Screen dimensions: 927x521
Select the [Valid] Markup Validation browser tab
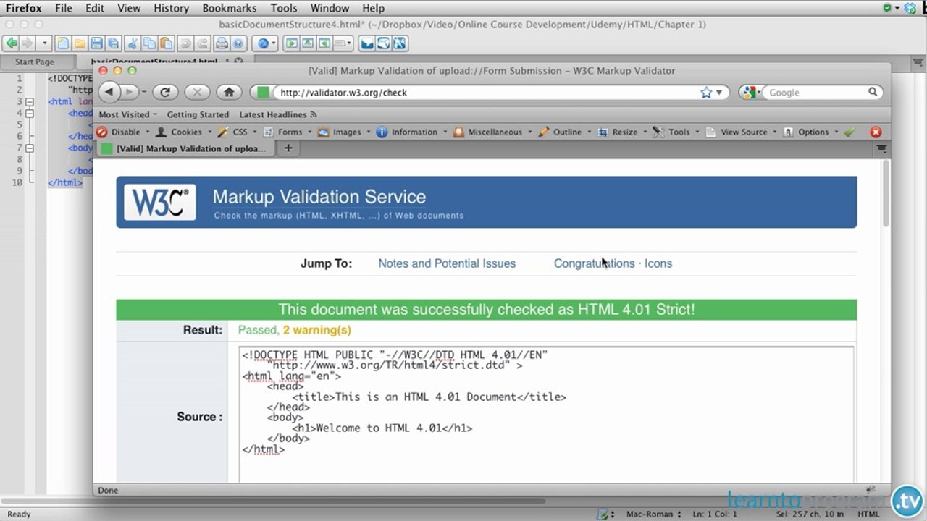(x=185, y=149)
